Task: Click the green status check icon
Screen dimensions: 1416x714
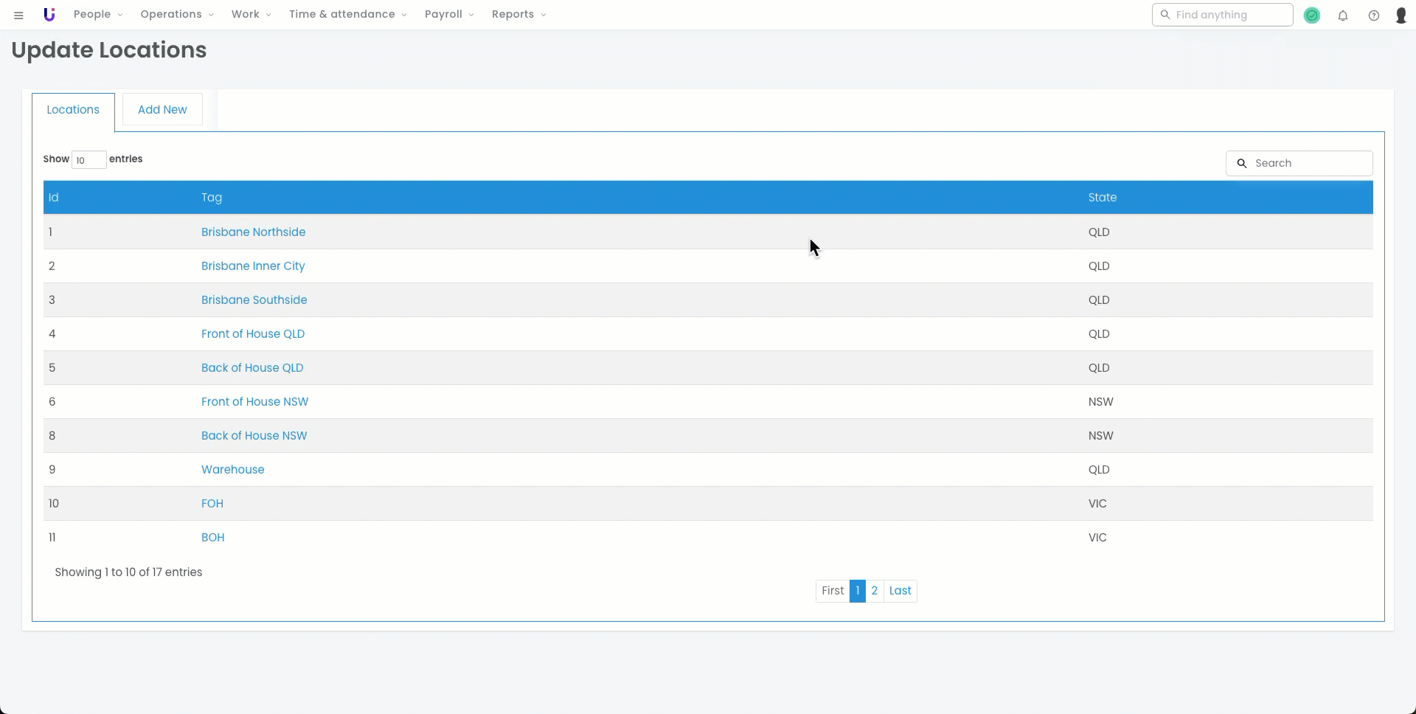Action: 1311,15
